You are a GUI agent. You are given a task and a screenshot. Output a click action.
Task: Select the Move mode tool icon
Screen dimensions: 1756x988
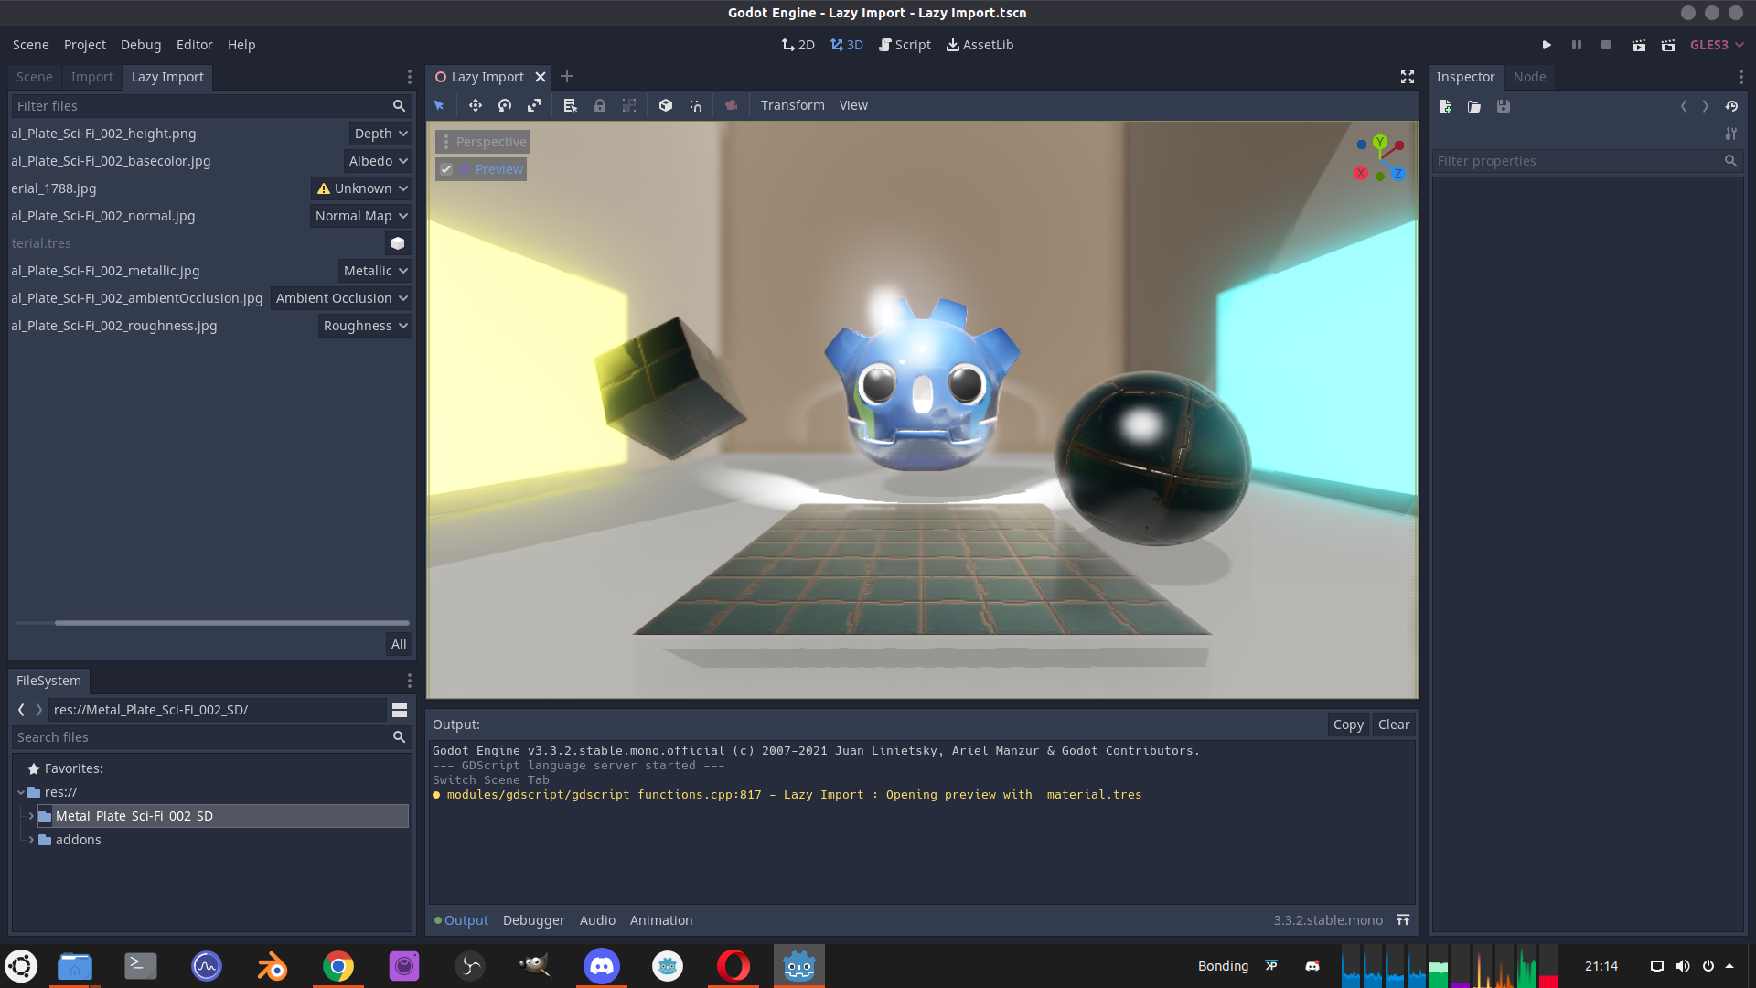point(476,105)
